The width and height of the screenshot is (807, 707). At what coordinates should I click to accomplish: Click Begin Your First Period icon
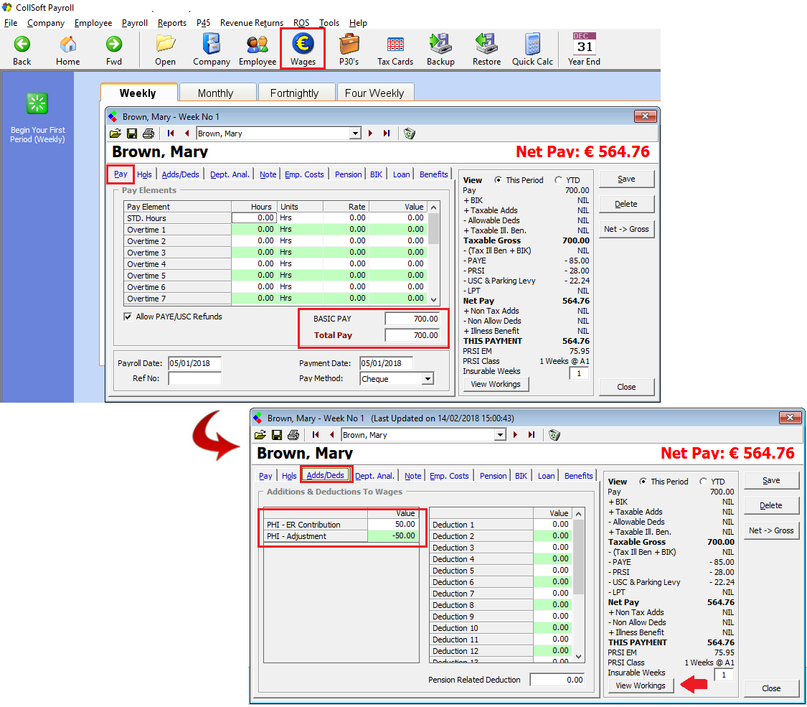tap(37, 103)
